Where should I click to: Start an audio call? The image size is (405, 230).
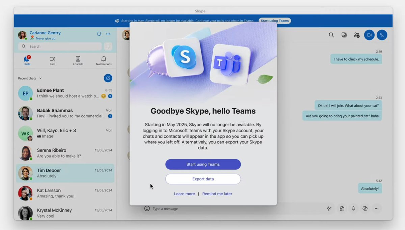coord(382,35)
